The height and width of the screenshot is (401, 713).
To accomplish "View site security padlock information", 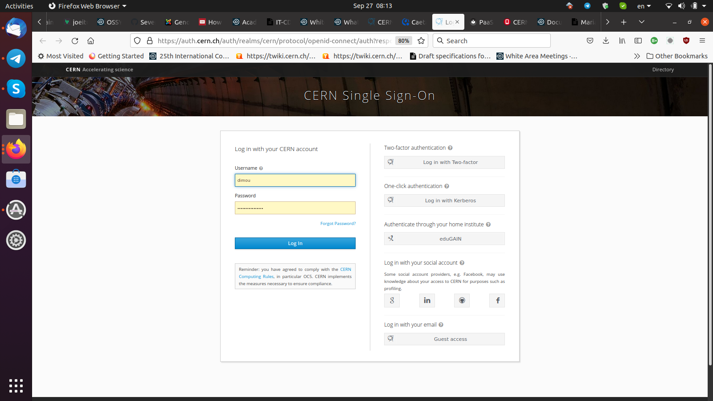I will click(150, 41).
